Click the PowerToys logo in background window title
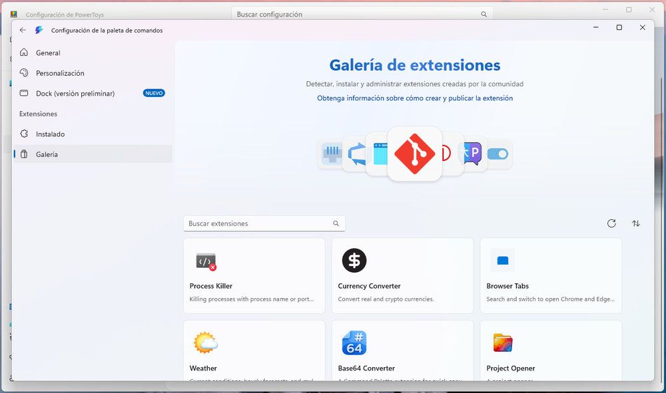 pyautogui.click(x=13, y=14)
